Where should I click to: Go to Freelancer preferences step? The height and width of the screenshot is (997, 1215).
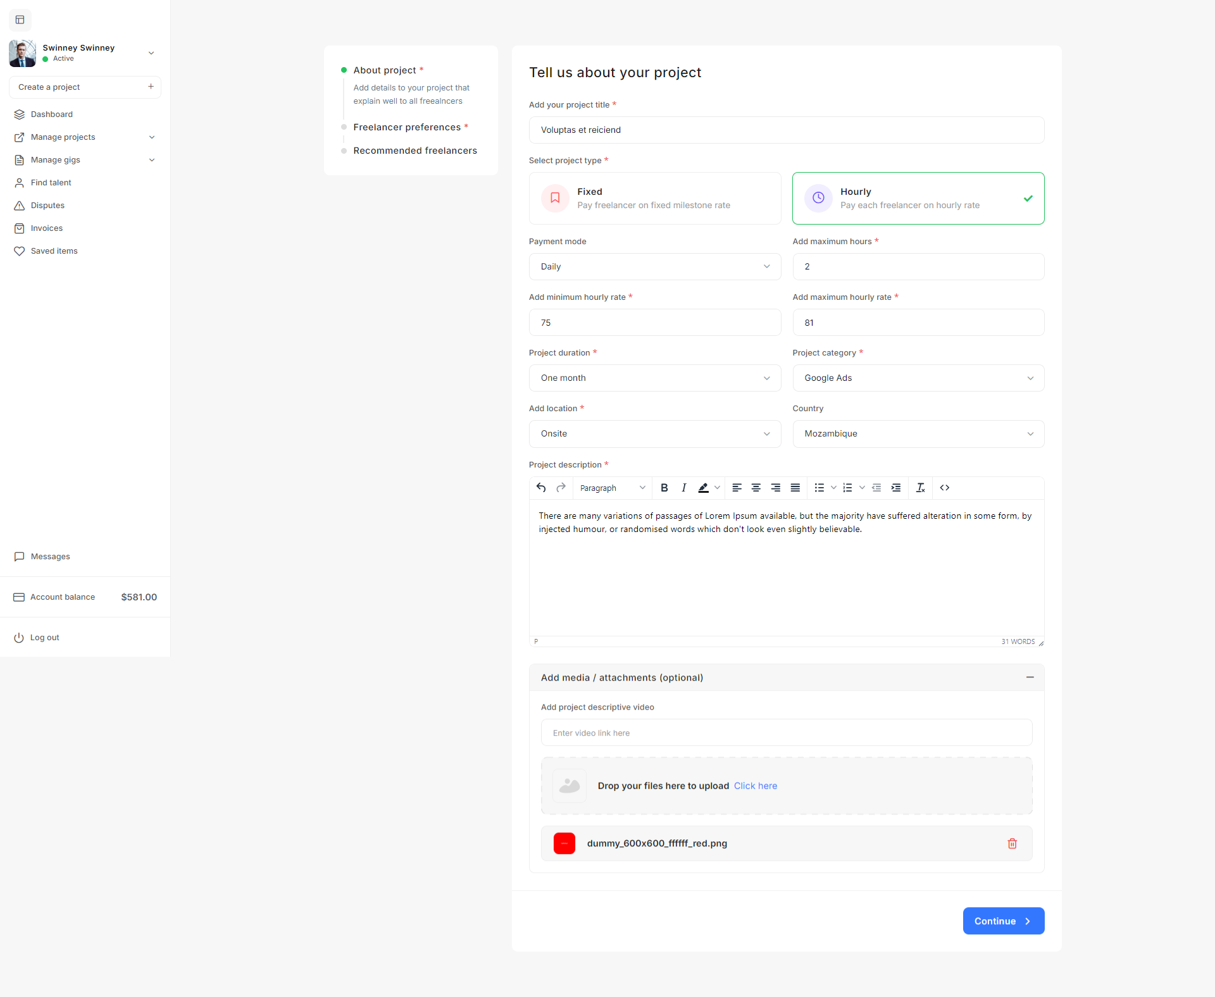(x=407, y=127)
